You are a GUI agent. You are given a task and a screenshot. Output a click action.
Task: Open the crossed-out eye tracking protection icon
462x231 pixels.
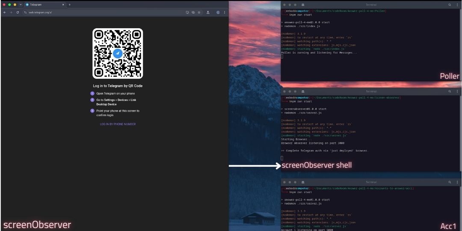pyautogui.click(x=193, y=12)
